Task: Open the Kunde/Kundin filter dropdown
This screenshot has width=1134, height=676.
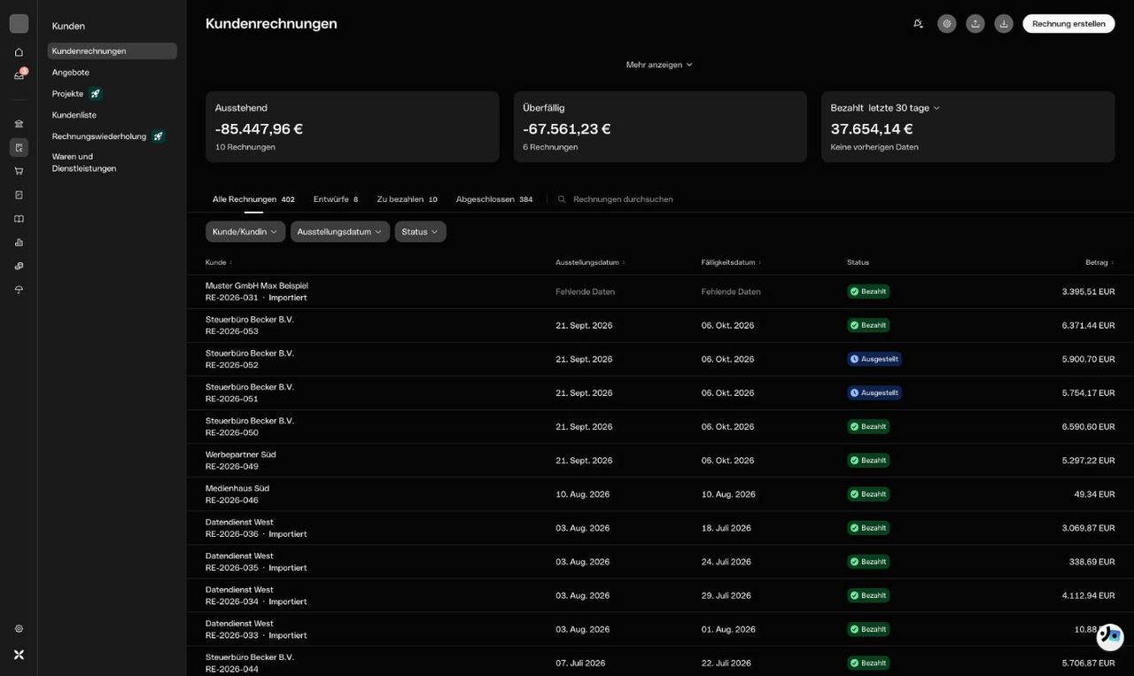Action: pos(245,232)
